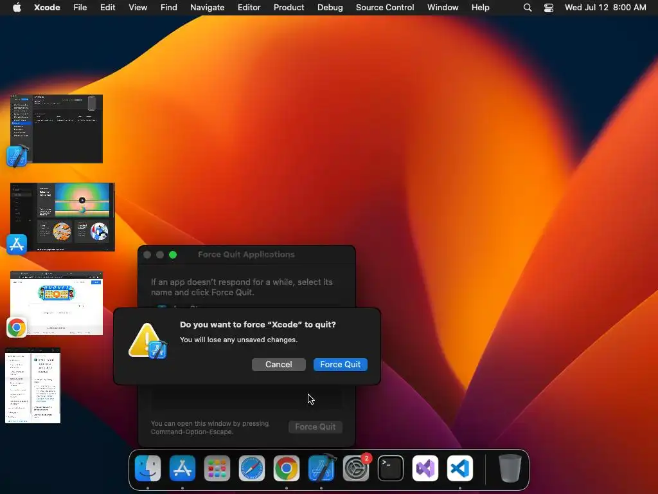This screenshot has height=494, width=658.
Task: Click the App Store icon on Stage Manager thumbnail
Action: 17,244
